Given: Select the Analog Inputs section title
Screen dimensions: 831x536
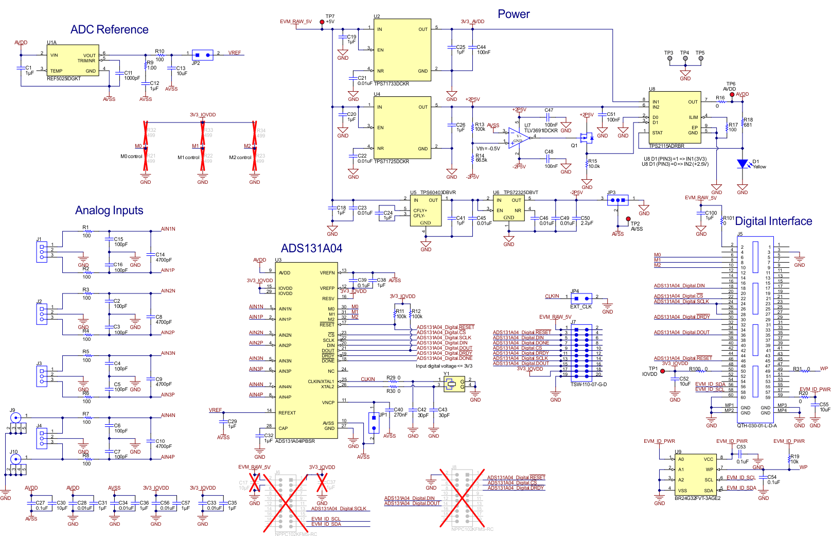Looking at the screenshot, I should point(109,210).
